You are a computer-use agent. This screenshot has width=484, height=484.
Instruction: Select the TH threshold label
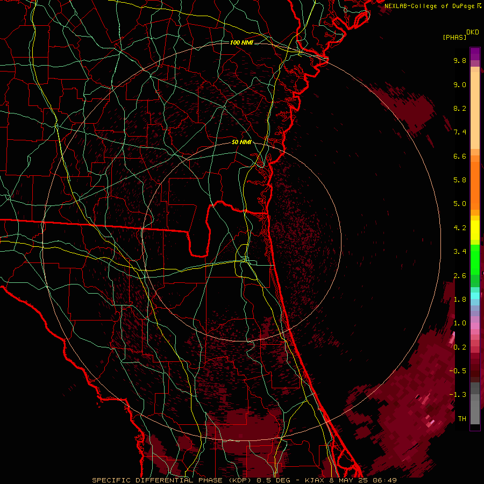pyautogui.click(x=462, y=419)
